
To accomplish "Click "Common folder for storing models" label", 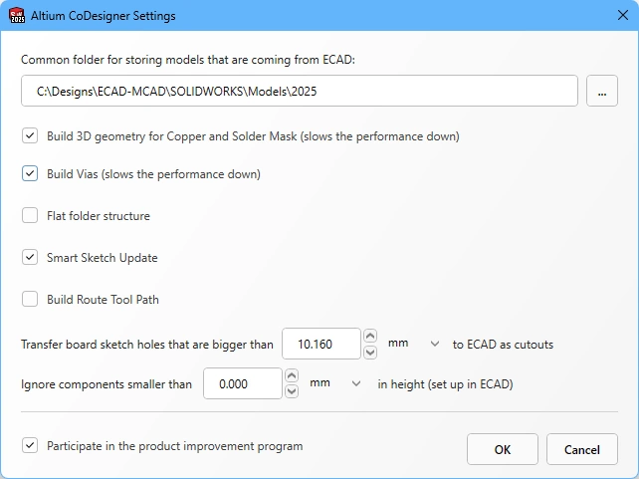I will [188, 60].
